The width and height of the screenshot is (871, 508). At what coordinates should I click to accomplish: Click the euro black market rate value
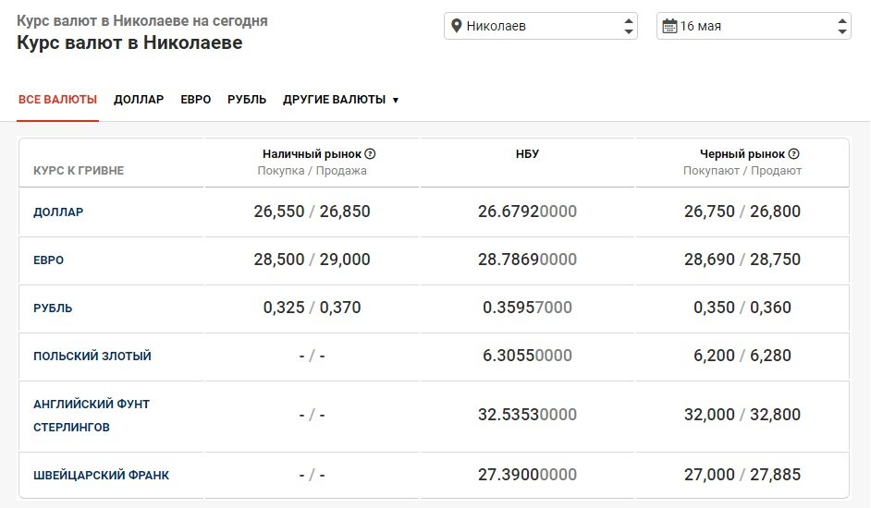[742, 260]
